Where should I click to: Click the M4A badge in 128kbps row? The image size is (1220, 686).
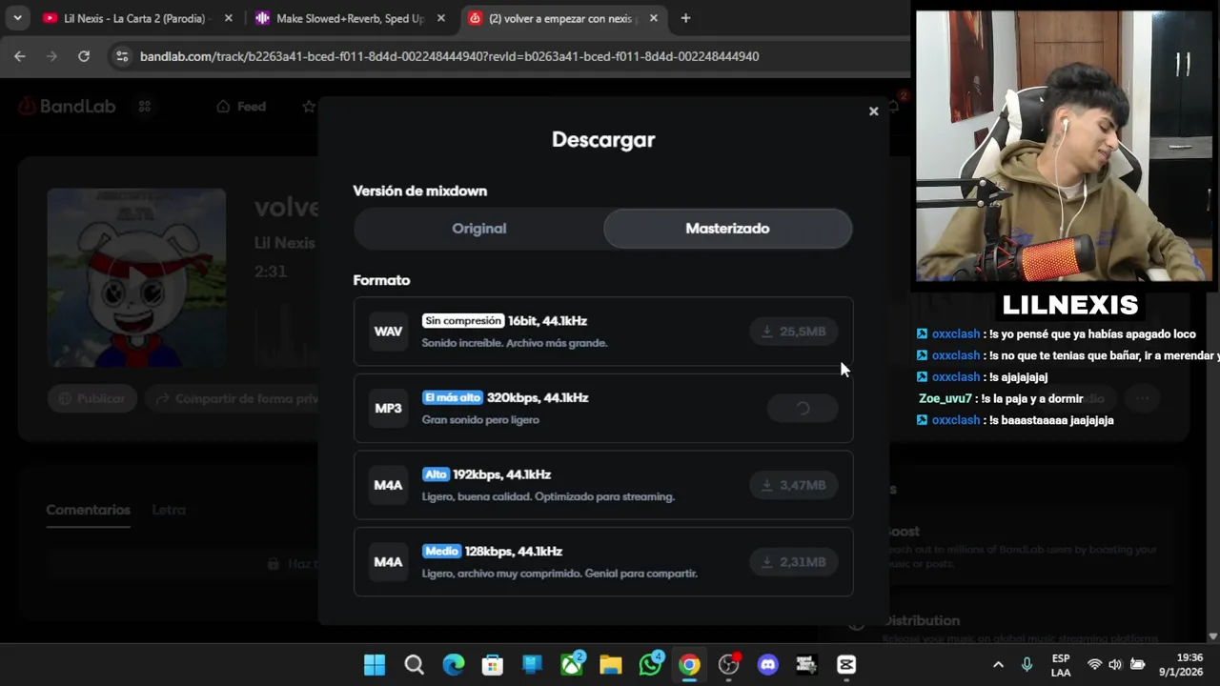click(x=388, y=562)
